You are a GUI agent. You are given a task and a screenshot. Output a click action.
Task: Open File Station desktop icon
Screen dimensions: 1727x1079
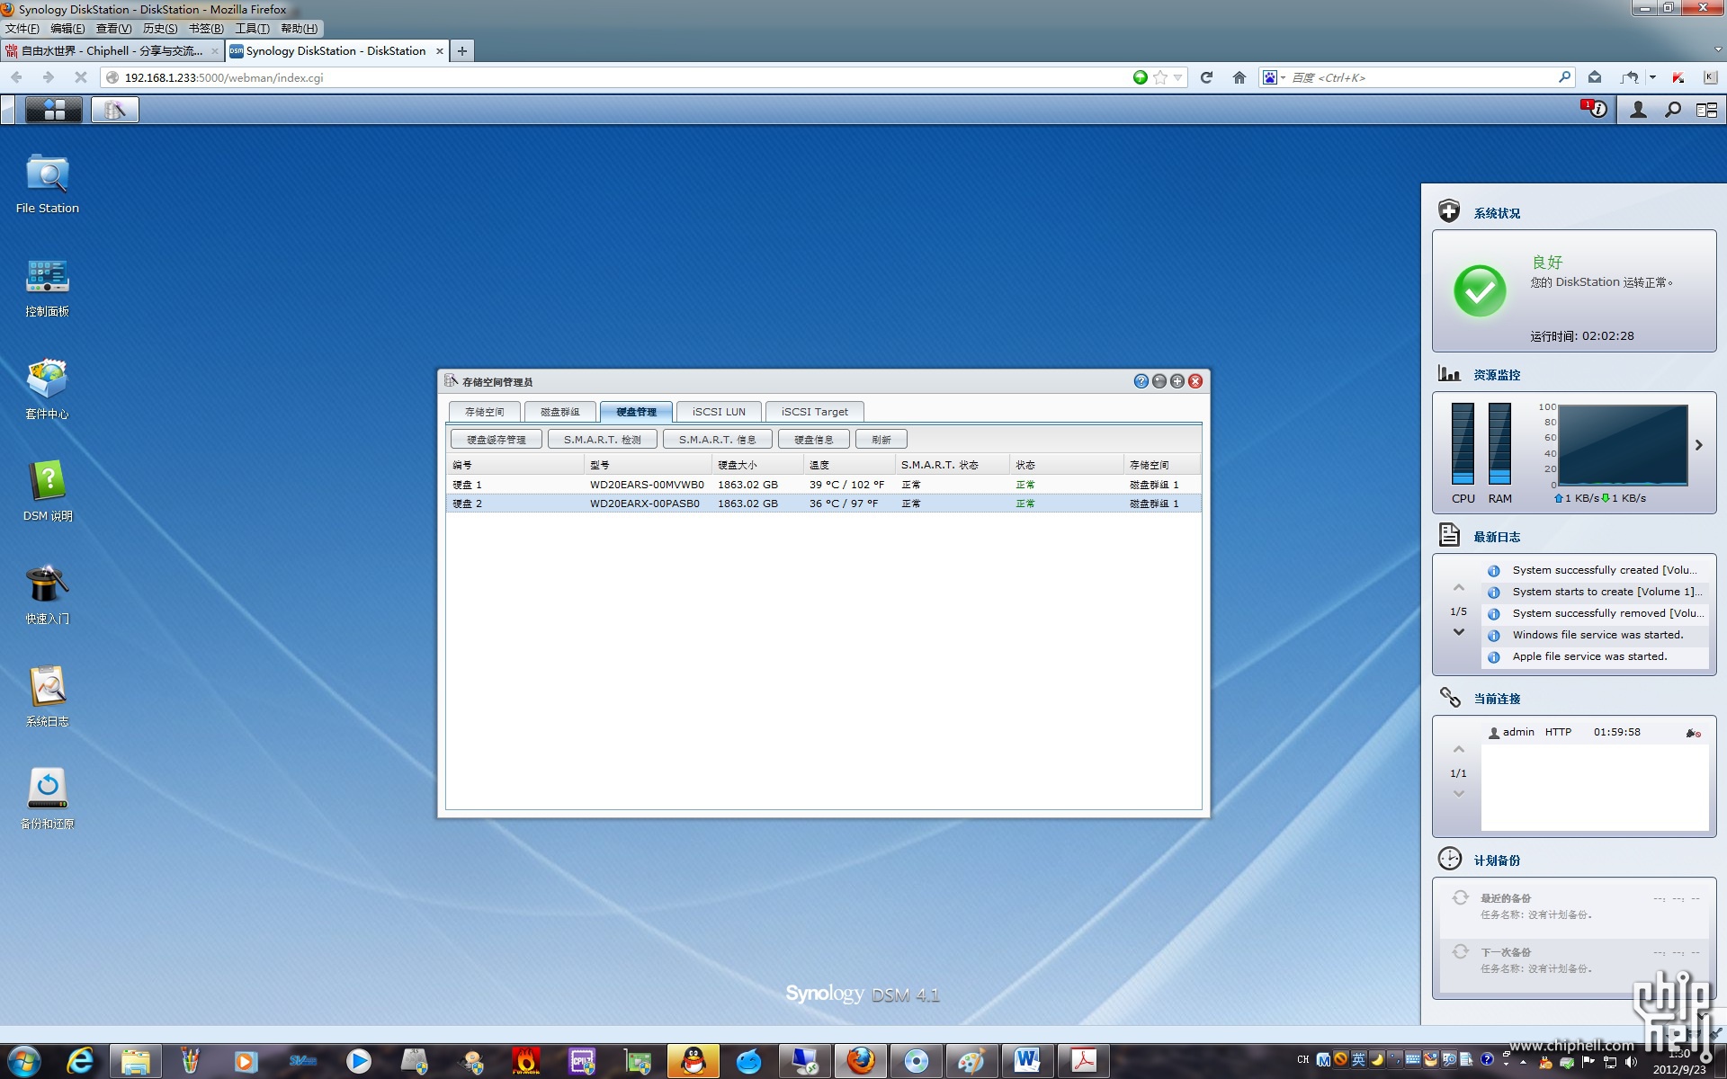(x=48, y=183)
